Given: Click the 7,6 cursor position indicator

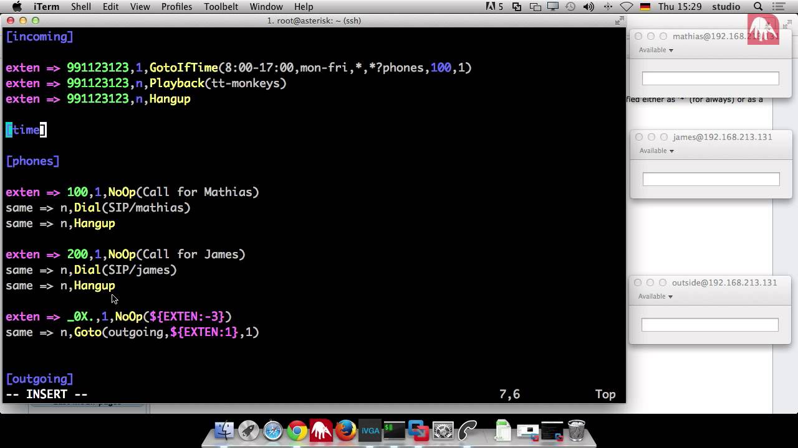Looking at the screenshot, I should pos(509,394).
